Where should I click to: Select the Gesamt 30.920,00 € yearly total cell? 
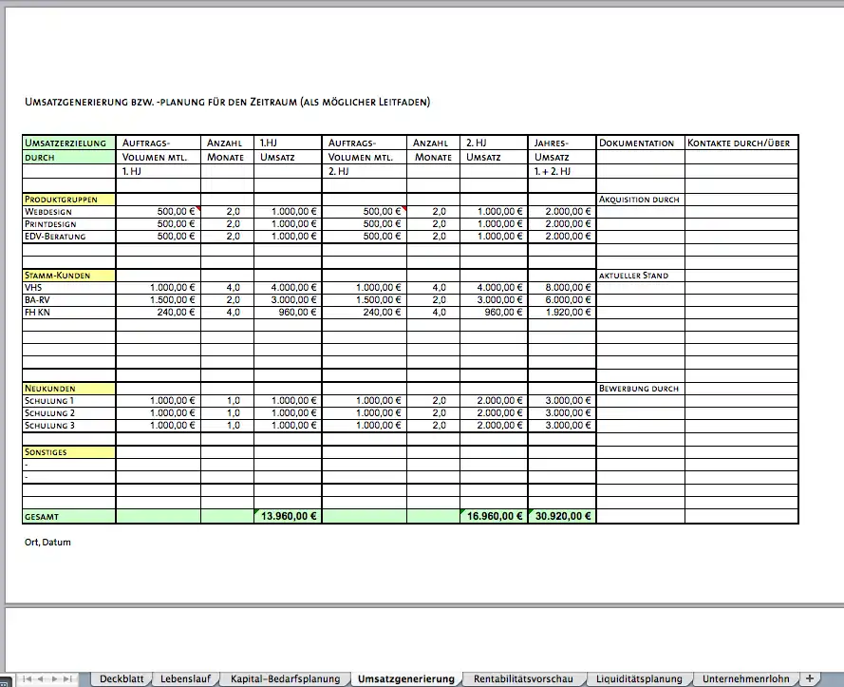pos(562,516)
